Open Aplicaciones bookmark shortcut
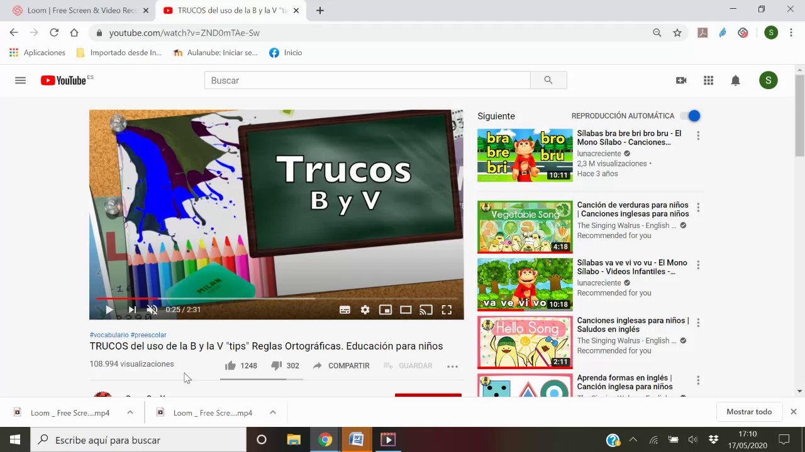Image resolution: width=805 pixels, height=452 pixels. click(x=37, y=53)
